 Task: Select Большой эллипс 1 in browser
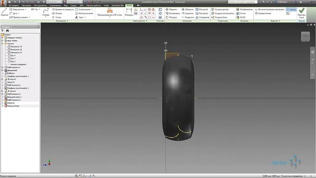click(13, 97)
